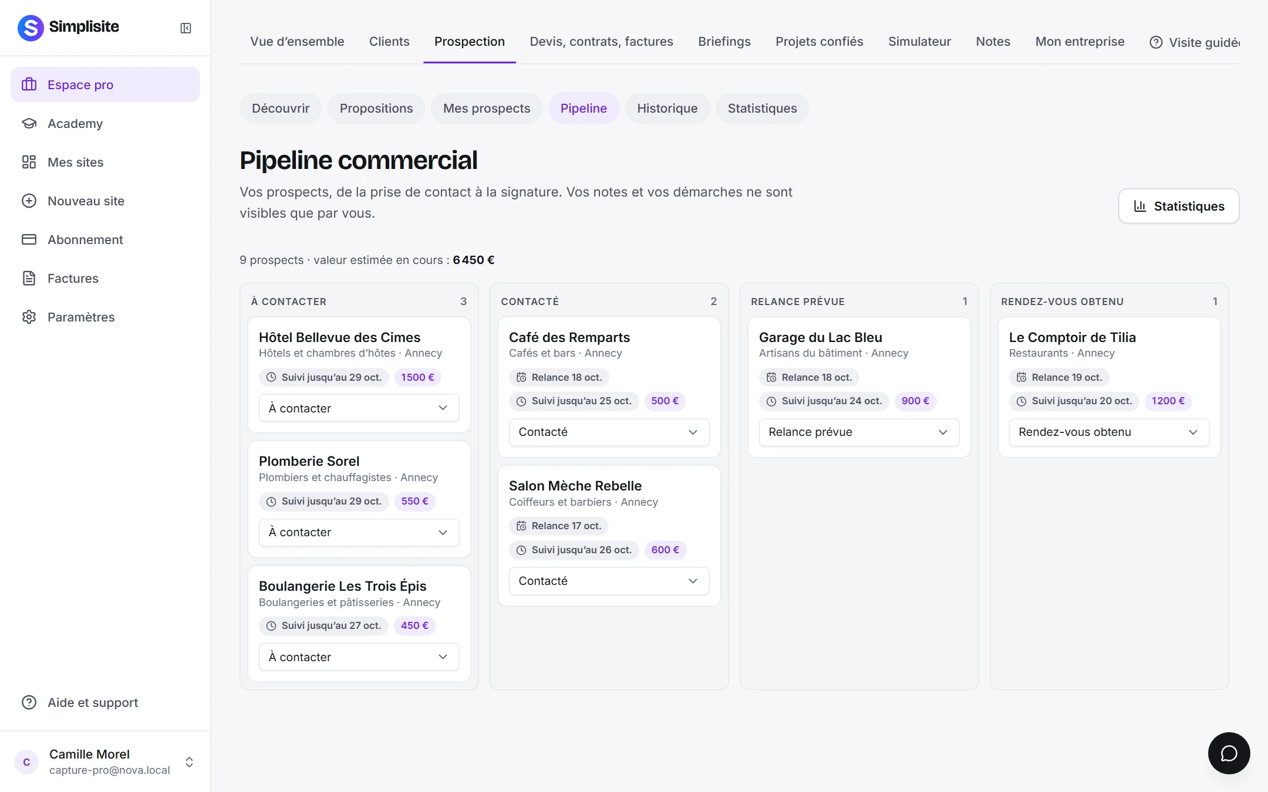Open status dropdown for Café des Remparts
This screenshot has width=1268, height=792.
[x=609, y=432]
